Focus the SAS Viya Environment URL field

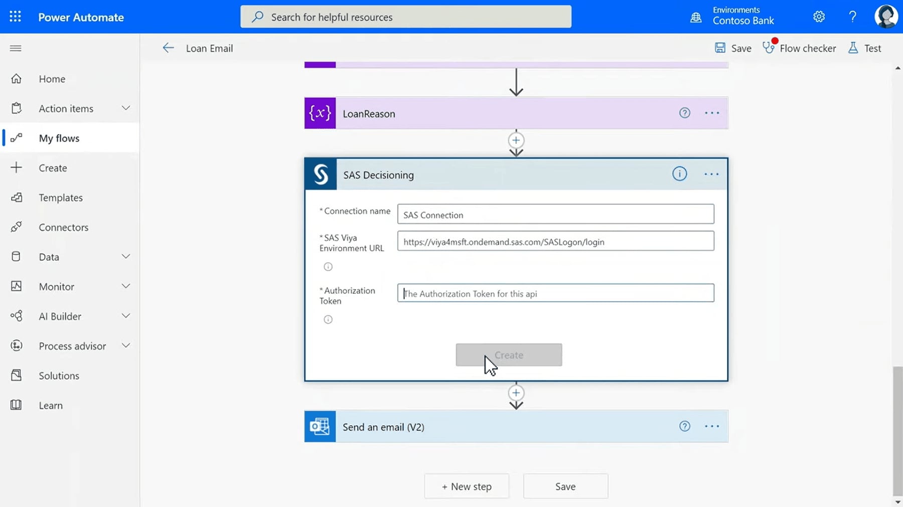[x=555, y=241]
